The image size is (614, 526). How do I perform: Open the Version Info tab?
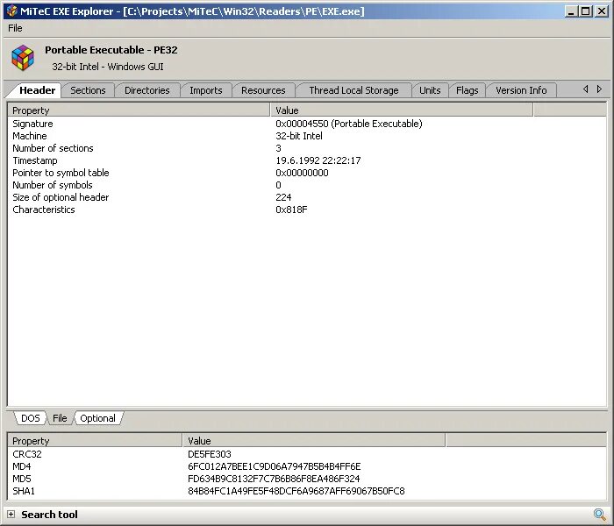521,90
